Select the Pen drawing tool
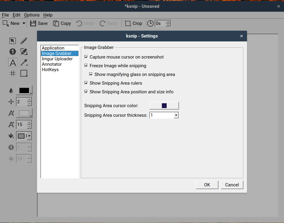The width and height of the screenshot is (284, 223). 24,41
